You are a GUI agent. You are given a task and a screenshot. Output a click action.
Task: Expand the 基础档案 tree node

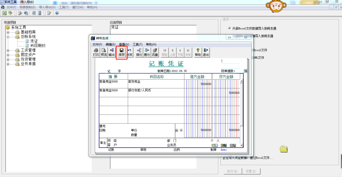coord(8,32)
